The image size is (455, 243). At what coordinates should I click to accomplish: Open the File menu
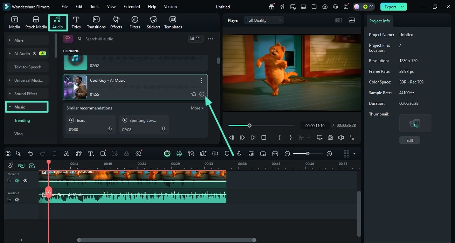pos(65,7)
